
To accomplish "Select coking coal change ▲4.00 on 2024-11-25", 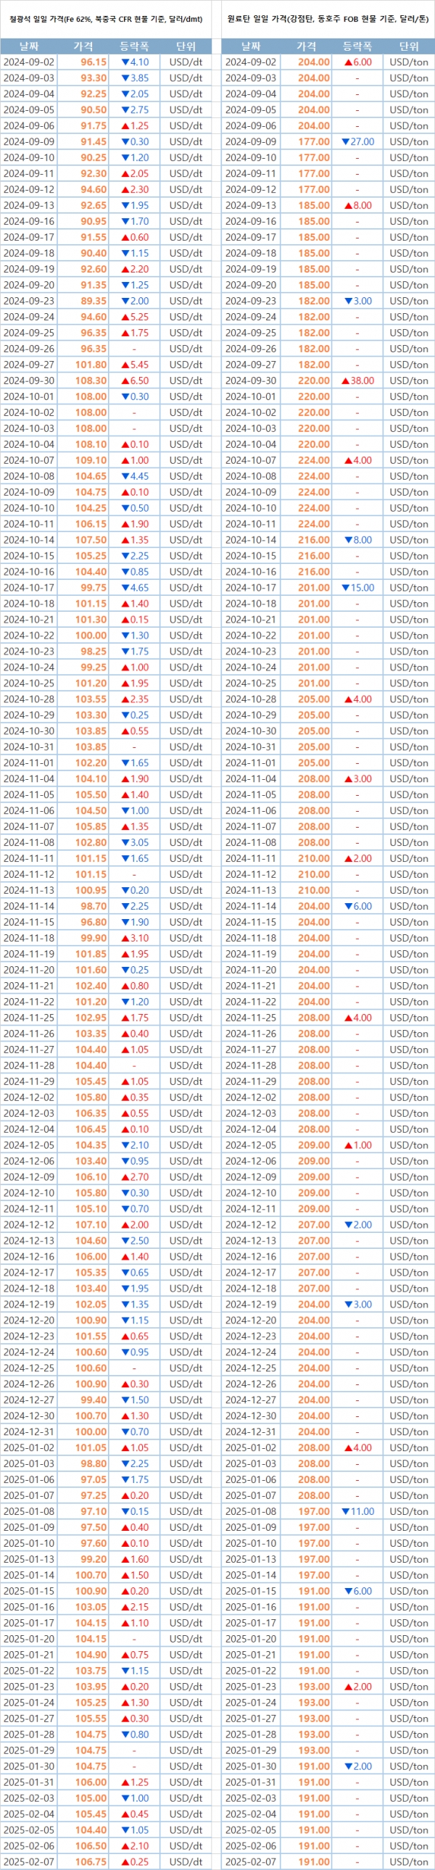I will coord(357,1018).
